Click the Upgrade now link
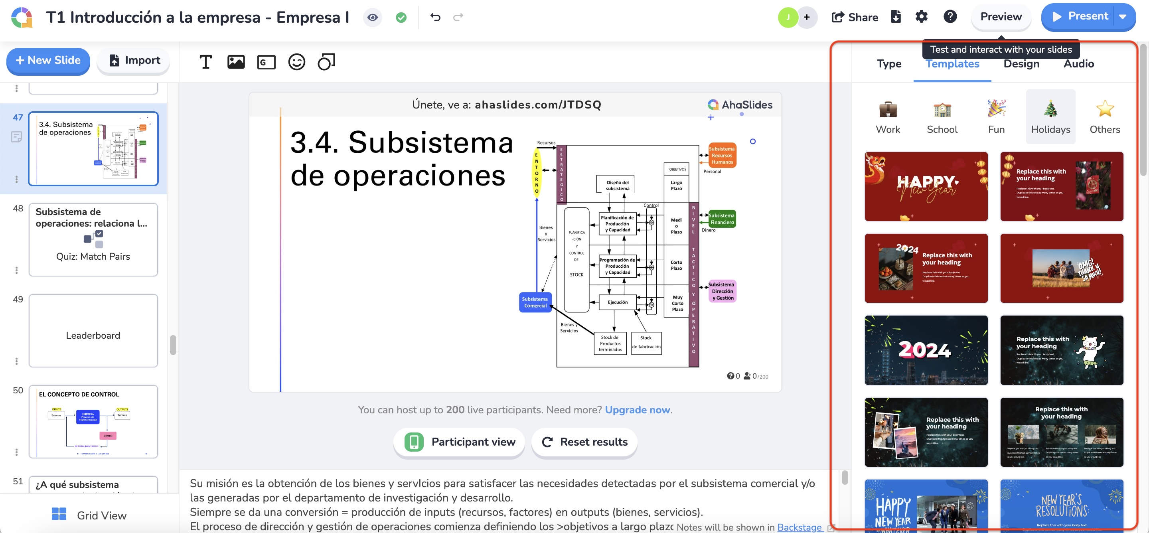 [x=638, y=409]
